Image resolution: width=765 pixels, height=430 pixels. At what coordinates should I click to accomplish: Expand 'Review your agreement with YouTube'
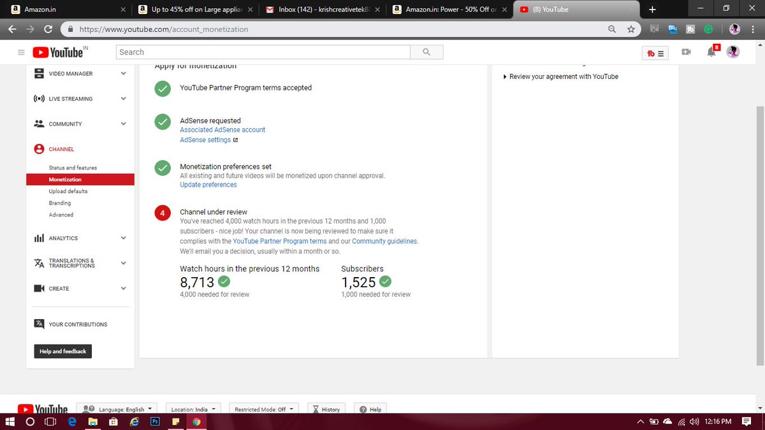pos(561,76)
